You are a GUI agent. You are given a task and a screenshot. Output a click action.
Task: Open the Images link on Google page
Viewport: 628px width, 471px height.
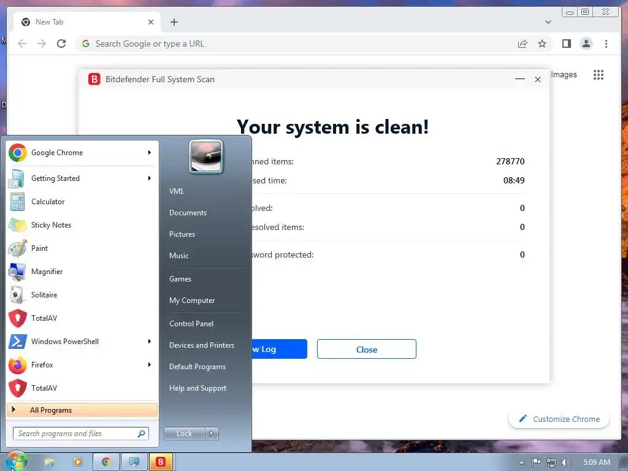pos(564,74)
